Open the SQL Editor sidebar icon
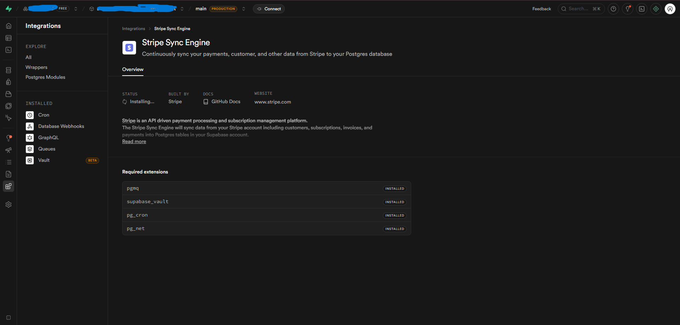 click(8, 50)
